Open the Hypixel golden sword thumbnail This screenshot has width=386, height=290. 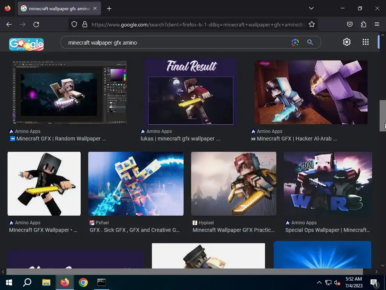(x=234, y=184)
